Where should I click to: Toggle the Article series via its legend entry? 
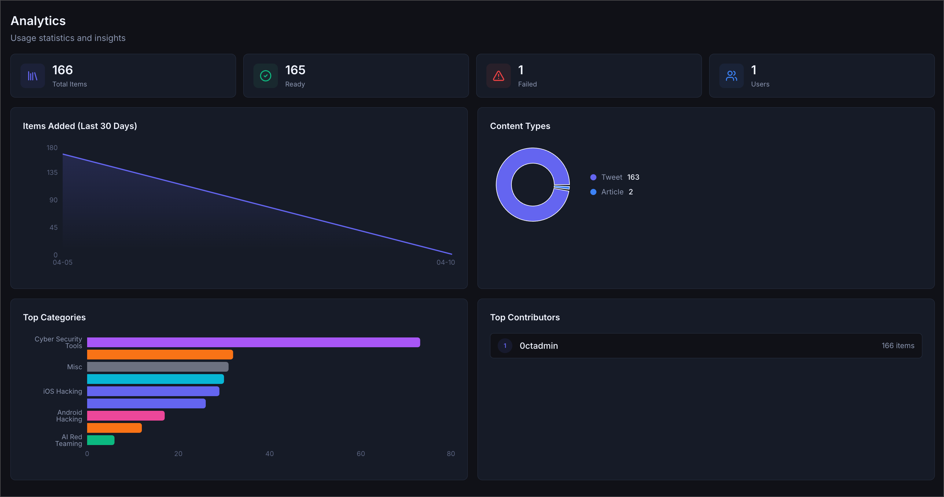tap(612, 192)
